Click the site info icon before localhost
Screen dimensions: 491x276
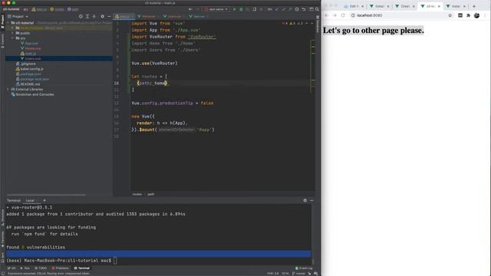pos(353,15)
